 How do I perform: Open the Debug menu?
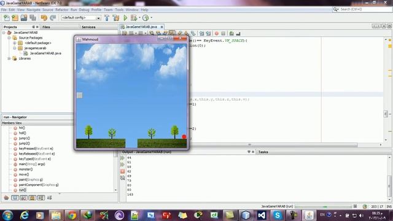(84, 10)
